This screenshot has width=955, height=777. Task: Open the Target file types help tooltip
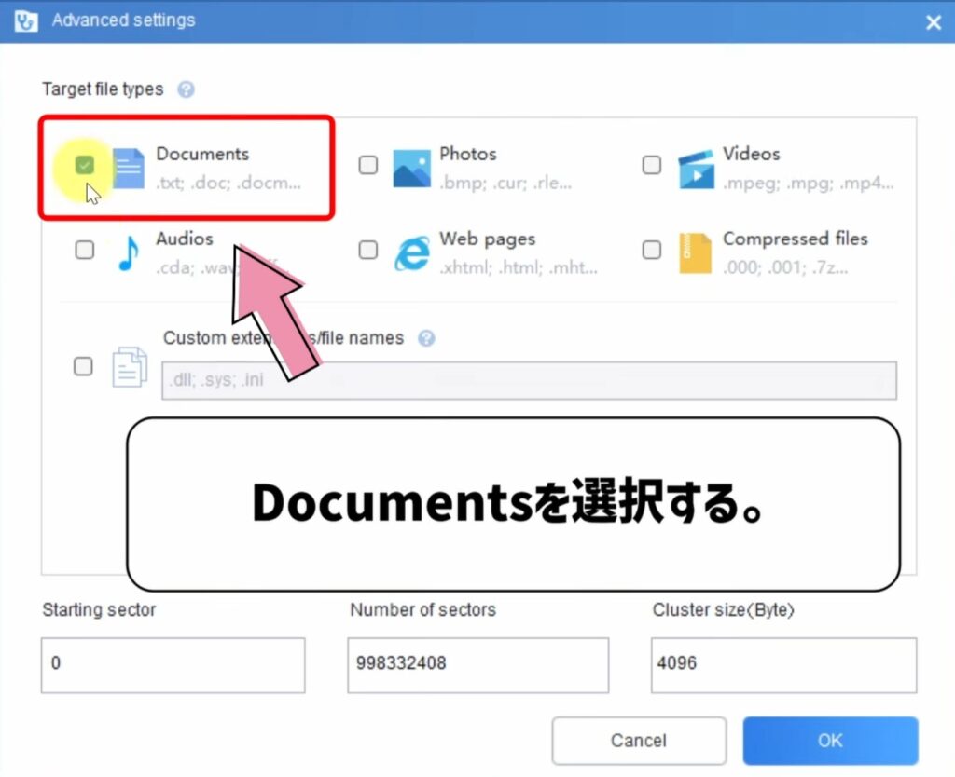[x=186, y=89]
